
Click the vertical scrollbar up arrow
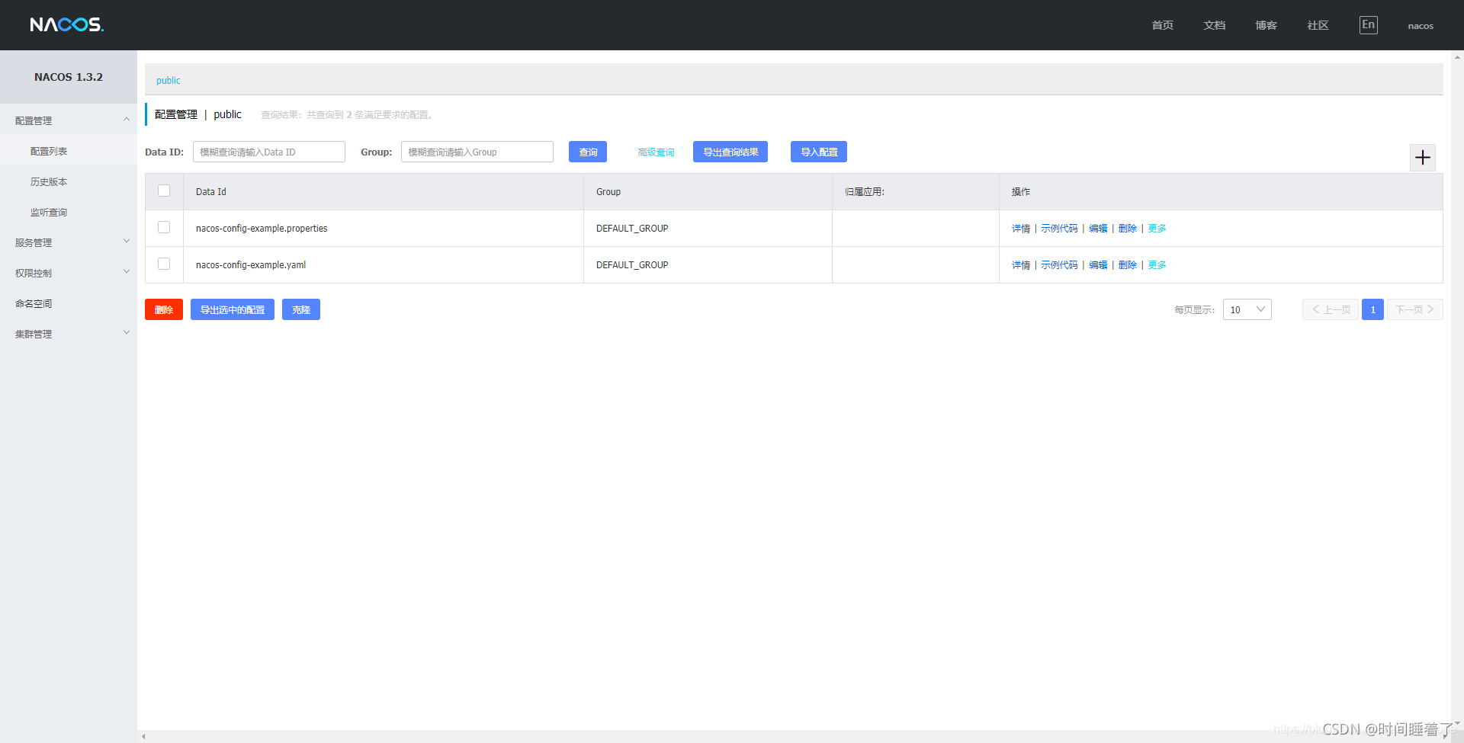1457,56
